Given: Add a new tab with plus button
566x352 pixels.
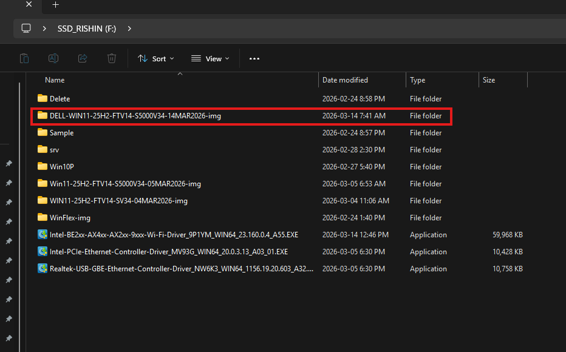Looking at the screenshot, I should 56,5.
